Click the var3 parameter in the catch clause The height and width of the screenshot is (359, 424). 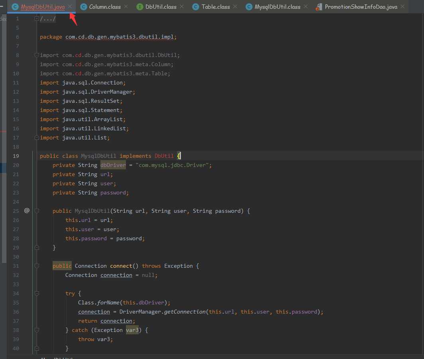click(132, 330)
